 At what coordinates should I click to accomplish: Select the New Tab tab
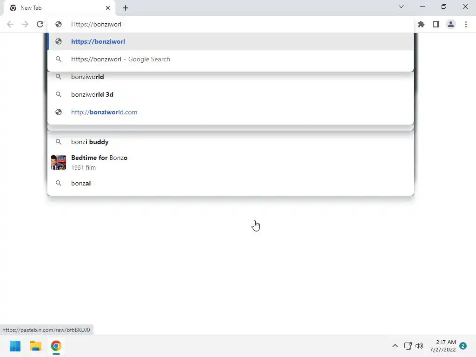pos(59,8)
